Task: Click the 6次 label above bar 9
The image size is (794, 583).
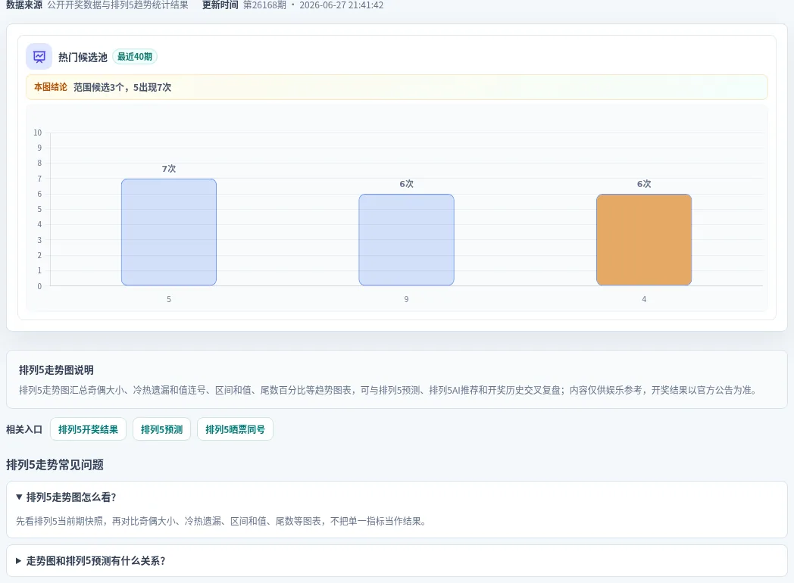Action: pyautogui.click(x=406, y=184)
